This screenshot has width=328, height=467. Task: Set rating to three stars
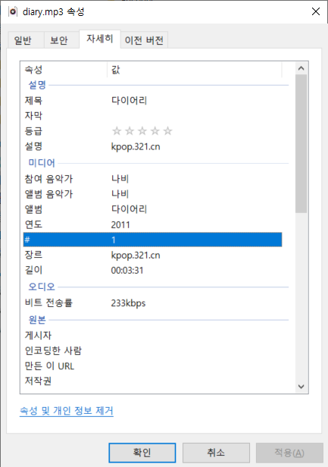(x=142, y=130)
